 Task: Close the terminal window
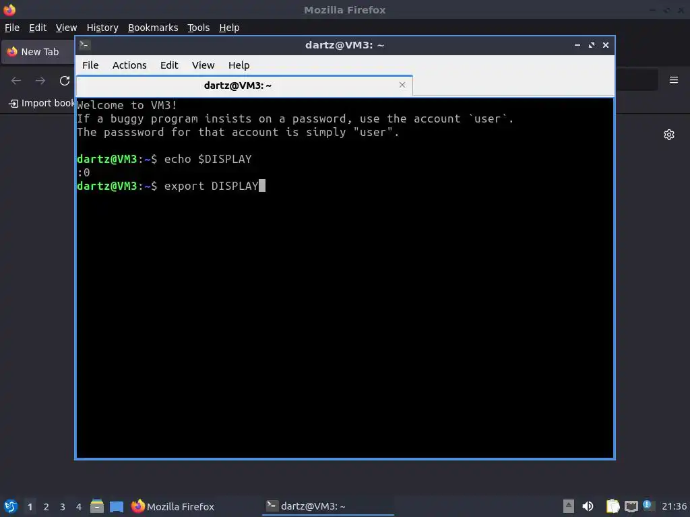click(606, 45)
